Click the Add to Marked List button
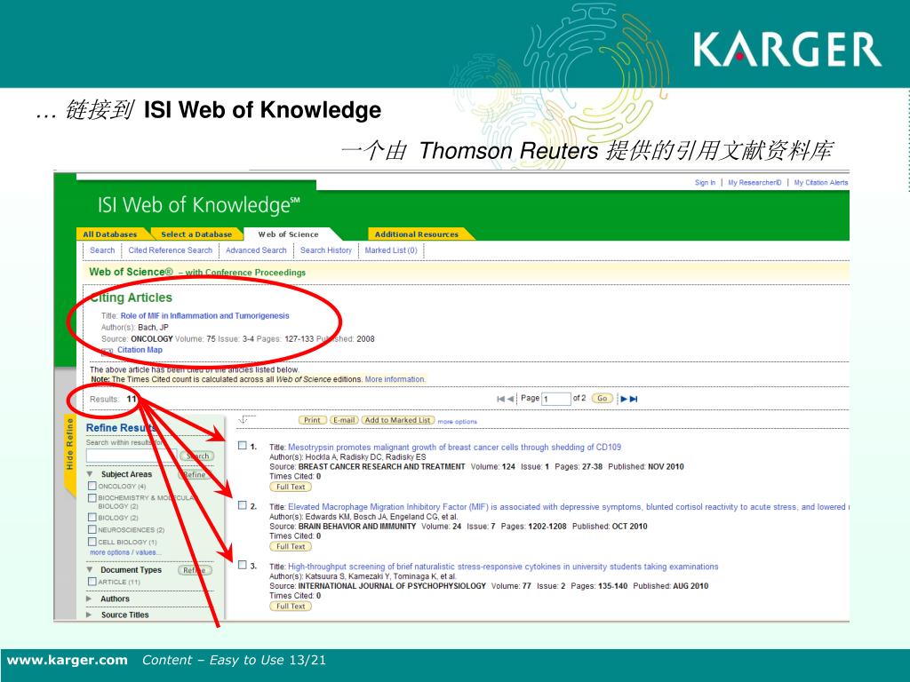This screenshot has width=910, height=682. (397, 420)
